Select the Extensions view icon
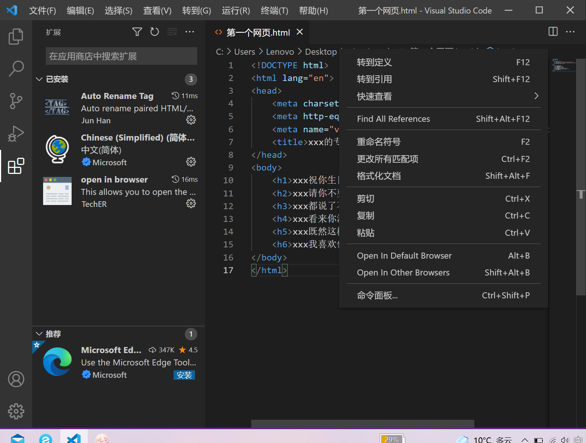Viewport: 586px width, 443px height. point(16,166)
